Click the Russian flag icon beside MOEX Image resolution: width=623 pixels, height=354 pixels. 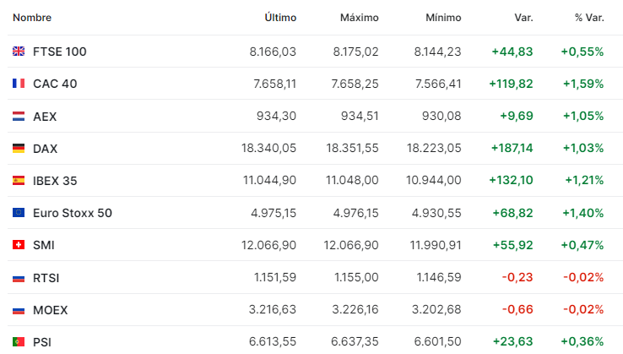[x=19, y=310]
